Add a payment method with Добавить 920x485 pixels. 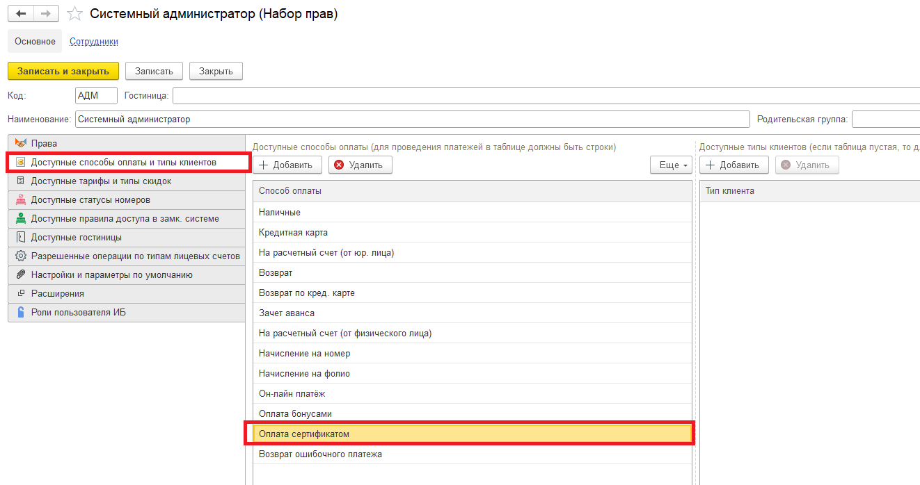[x=287, y=165]
